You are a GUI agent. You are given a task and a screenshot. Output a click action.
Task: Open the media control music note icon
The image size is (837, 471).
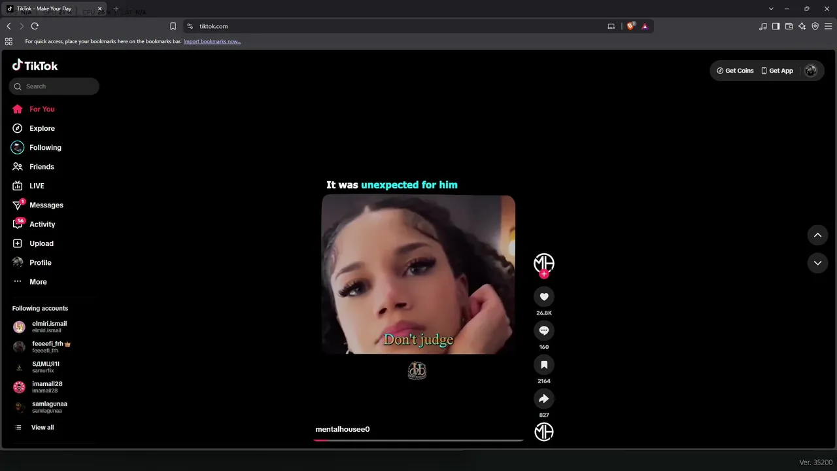(763, 26)
